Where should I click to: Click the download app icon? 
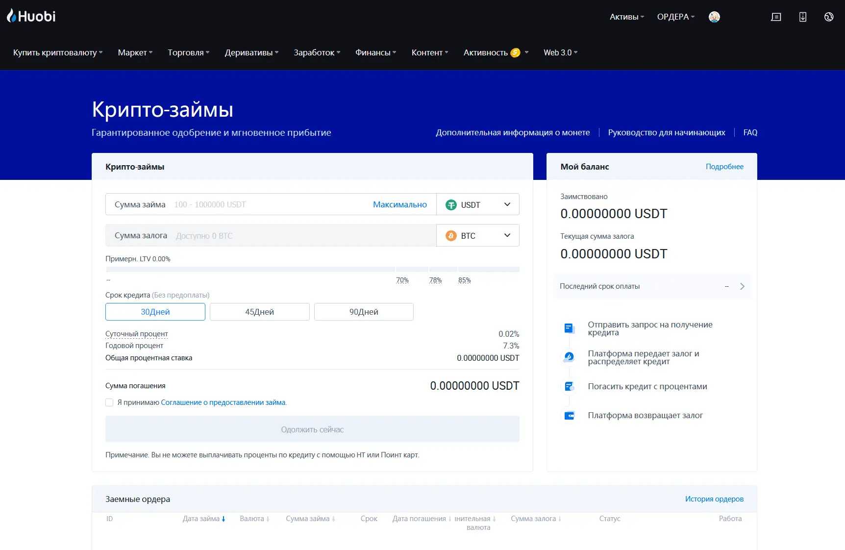point(802,17)
